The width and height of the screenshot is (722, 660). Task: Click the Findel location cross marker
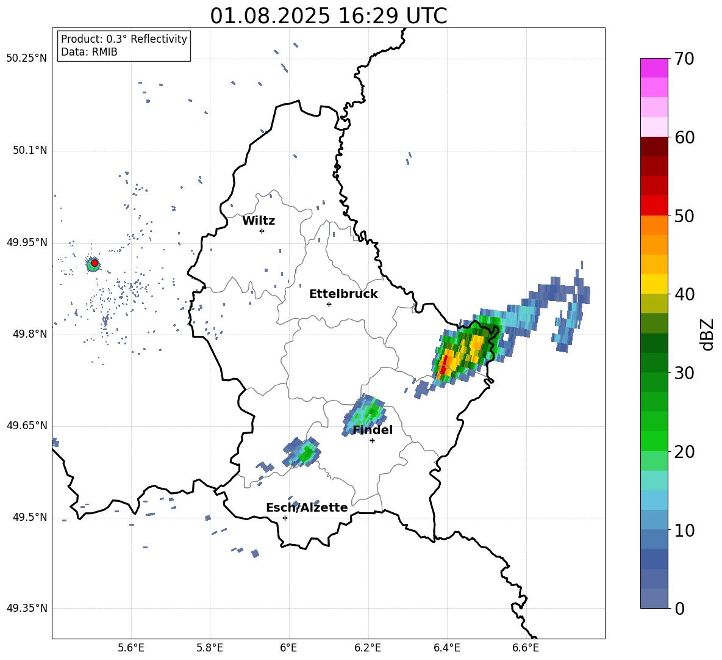[x=372, y=441]
